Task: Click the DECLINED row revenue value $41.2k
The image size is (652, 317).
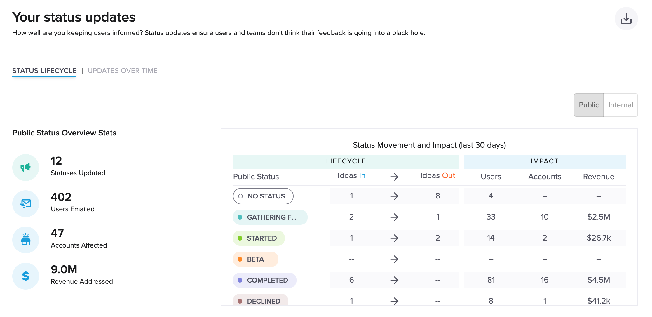Action: [x=598, y=301]
